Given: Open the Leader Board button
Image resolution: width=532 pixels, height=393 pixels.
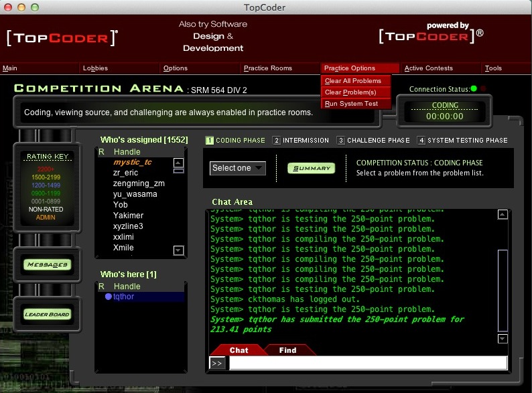Looking at the screenshot, I should coord(47,314).
